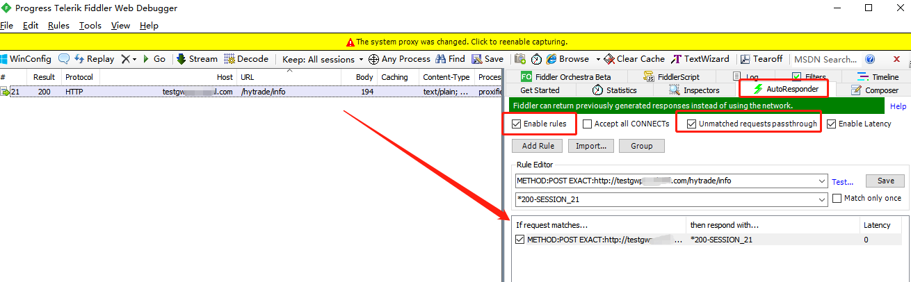Switch to Composer tab
Screen dimensions: 911x282
coord(874,90)
